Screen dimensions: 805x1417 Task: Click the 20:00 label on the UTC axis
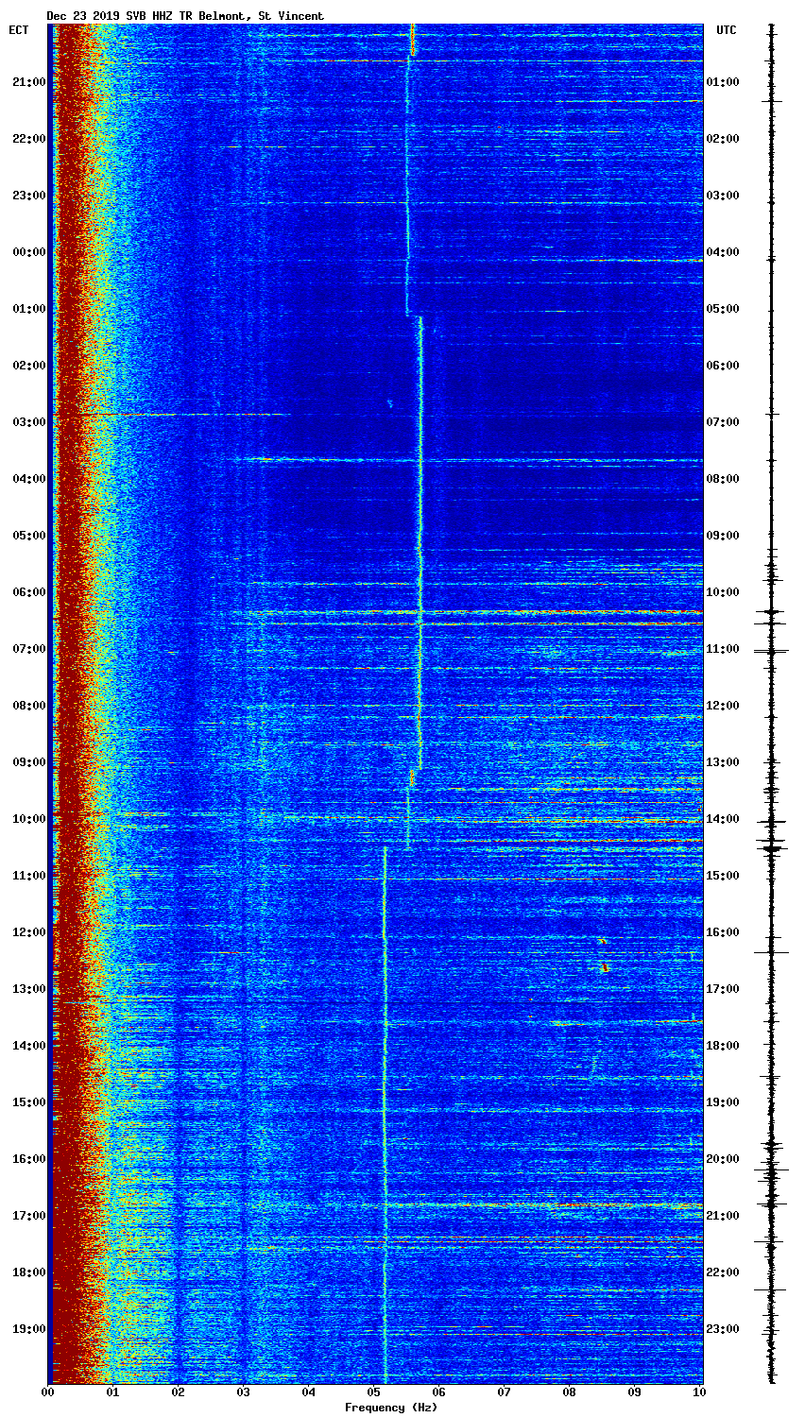[723, 1159]
